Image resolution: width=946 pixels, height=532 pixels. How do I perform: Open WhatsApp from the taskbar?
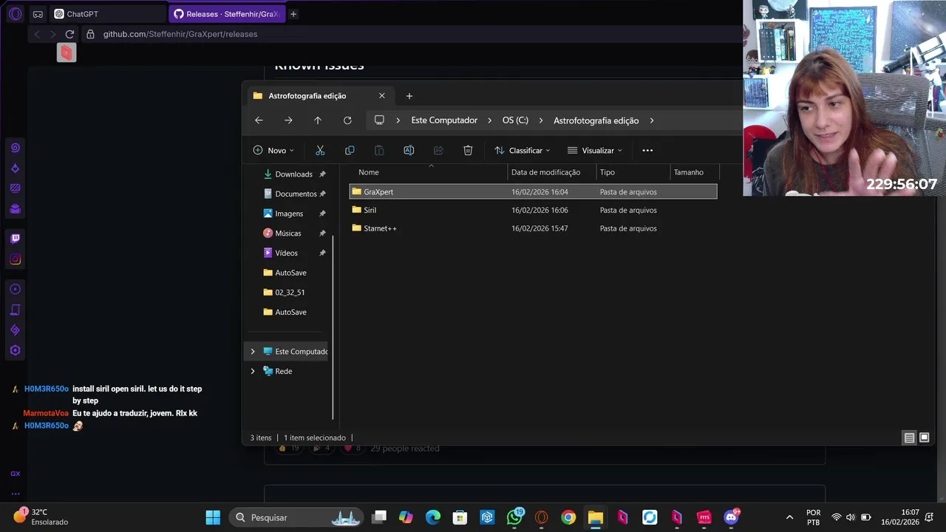pyautogui.click(x=514, y=517)
